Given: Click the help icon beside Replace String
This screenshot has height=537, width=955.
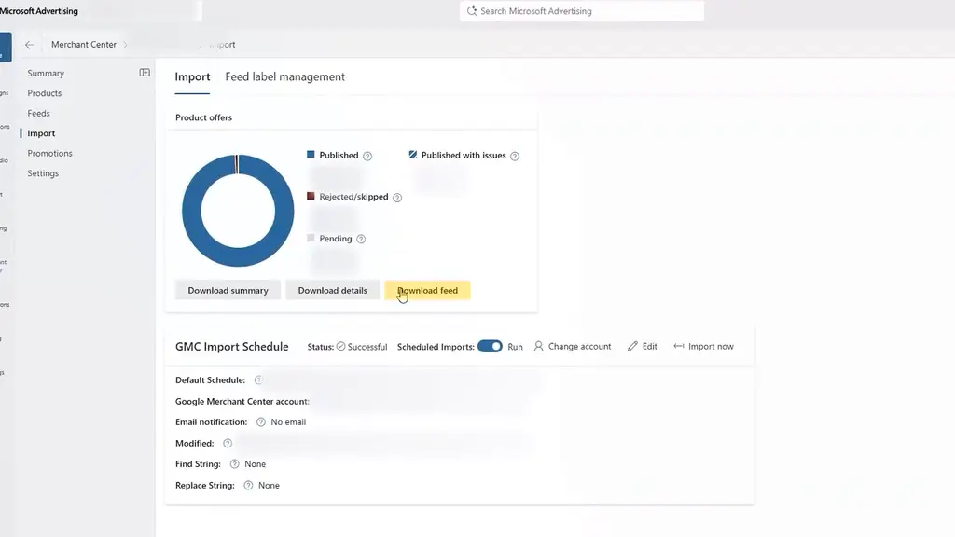Looking at the screenshot, I should tap(248, 485).
